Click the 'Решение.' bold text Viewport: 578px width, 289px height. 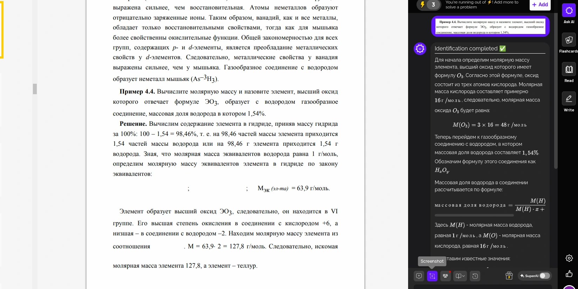(x=133, y=124)
